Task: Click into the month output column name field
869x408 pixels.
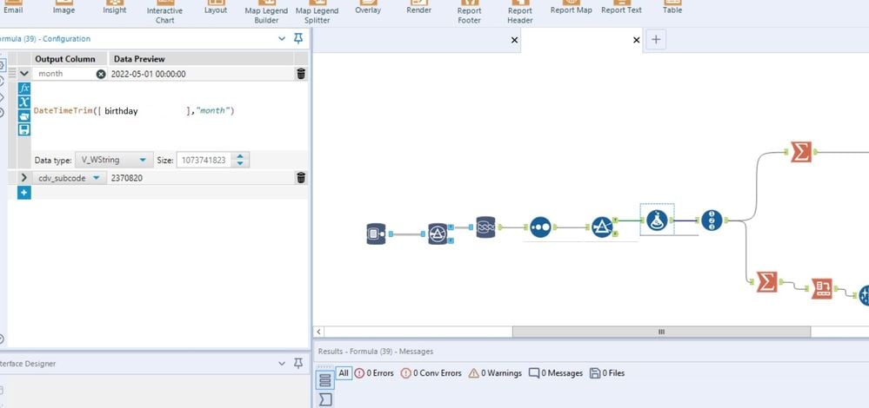Action: [65, 74]
